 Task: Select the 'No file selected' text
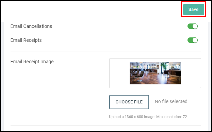click(171, 101)
